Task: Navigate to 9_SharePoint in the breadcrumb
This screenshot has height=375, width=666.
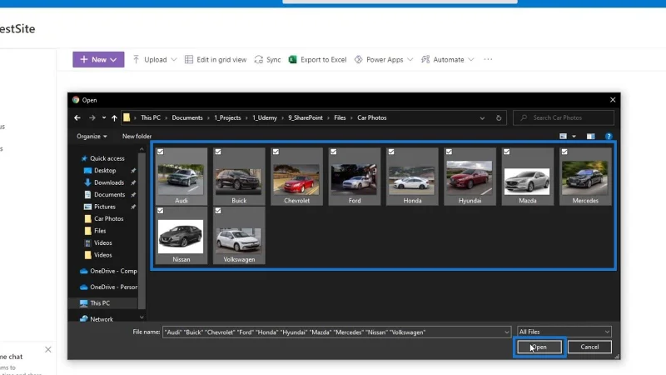Action: (x=306, y=117)
